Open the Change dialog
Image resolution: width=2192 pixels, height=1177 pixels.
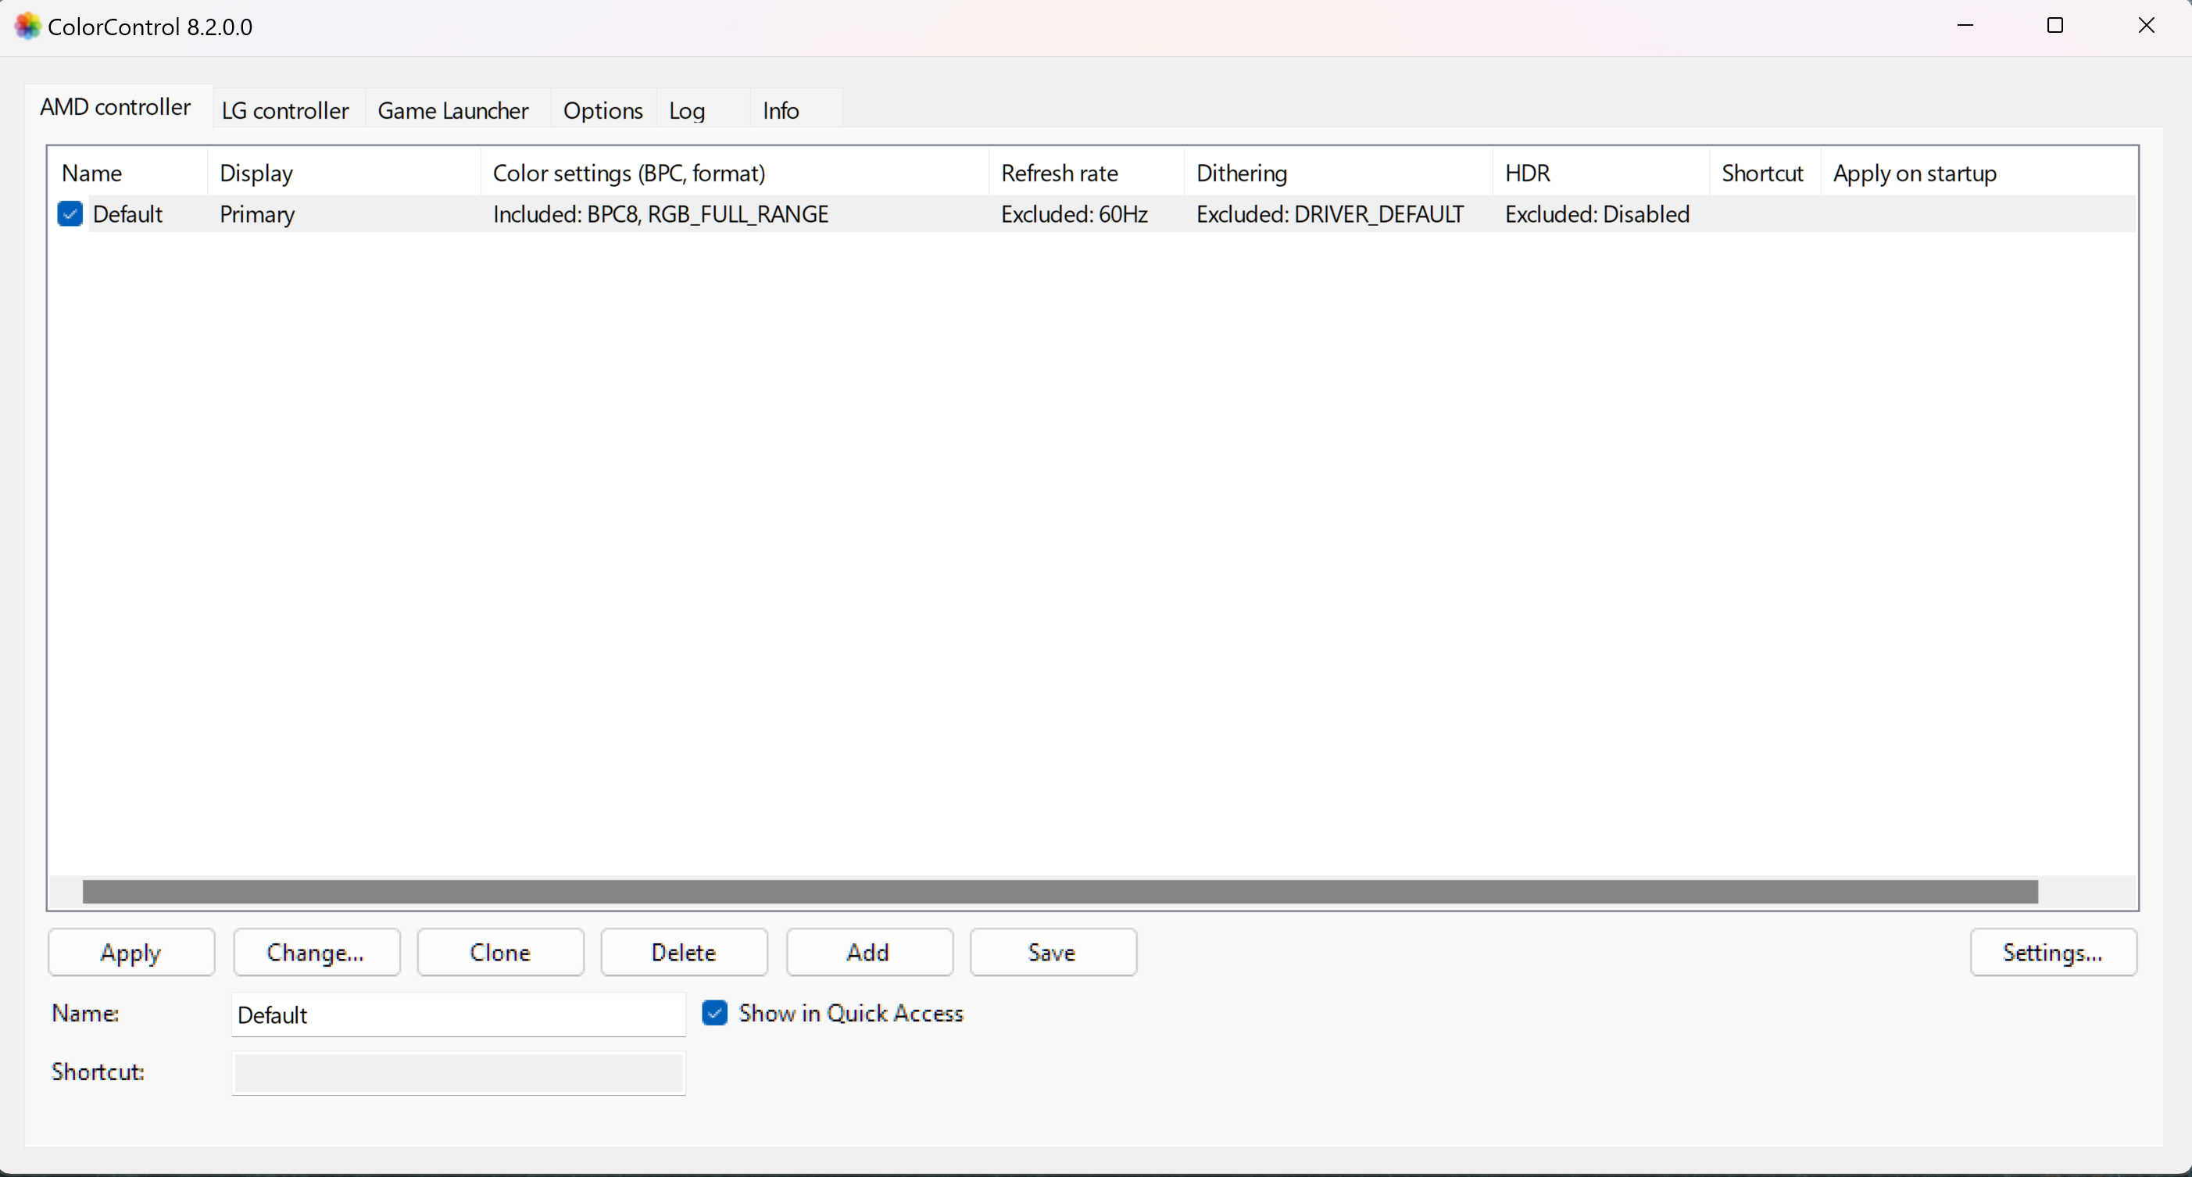(x=316, y=951)
